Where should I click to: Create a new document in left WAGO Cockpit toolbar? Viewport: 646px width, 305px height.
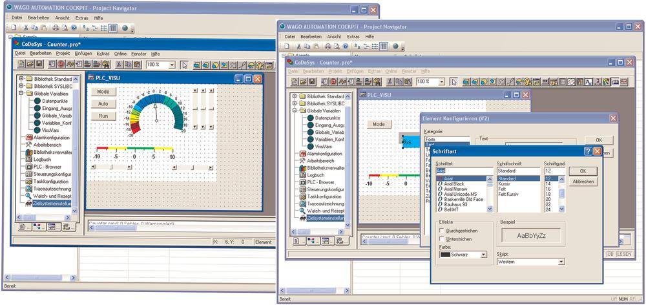[x=13, y=28]
